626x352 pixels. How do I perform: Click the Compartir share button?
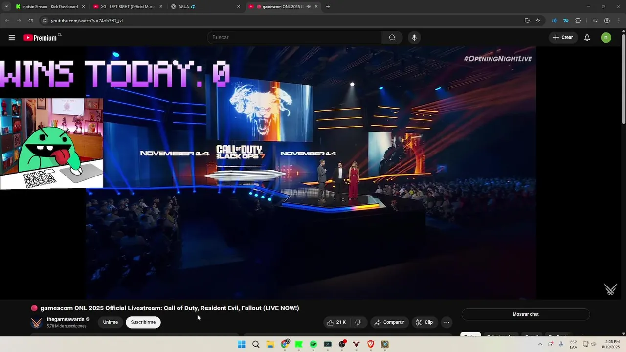tap(389, 322)
